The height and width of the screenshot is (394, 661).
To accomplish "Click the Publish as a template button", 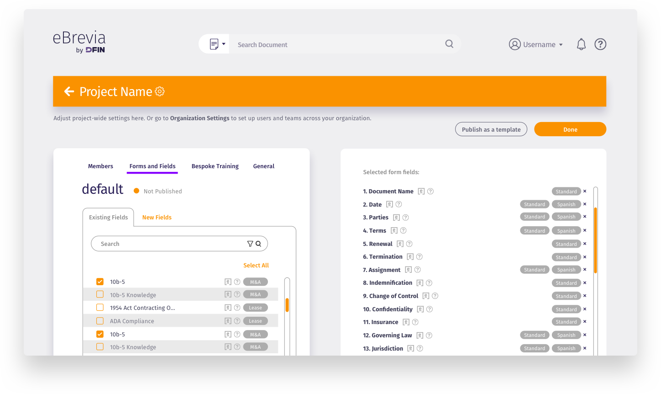I will (x=491, y=129).
